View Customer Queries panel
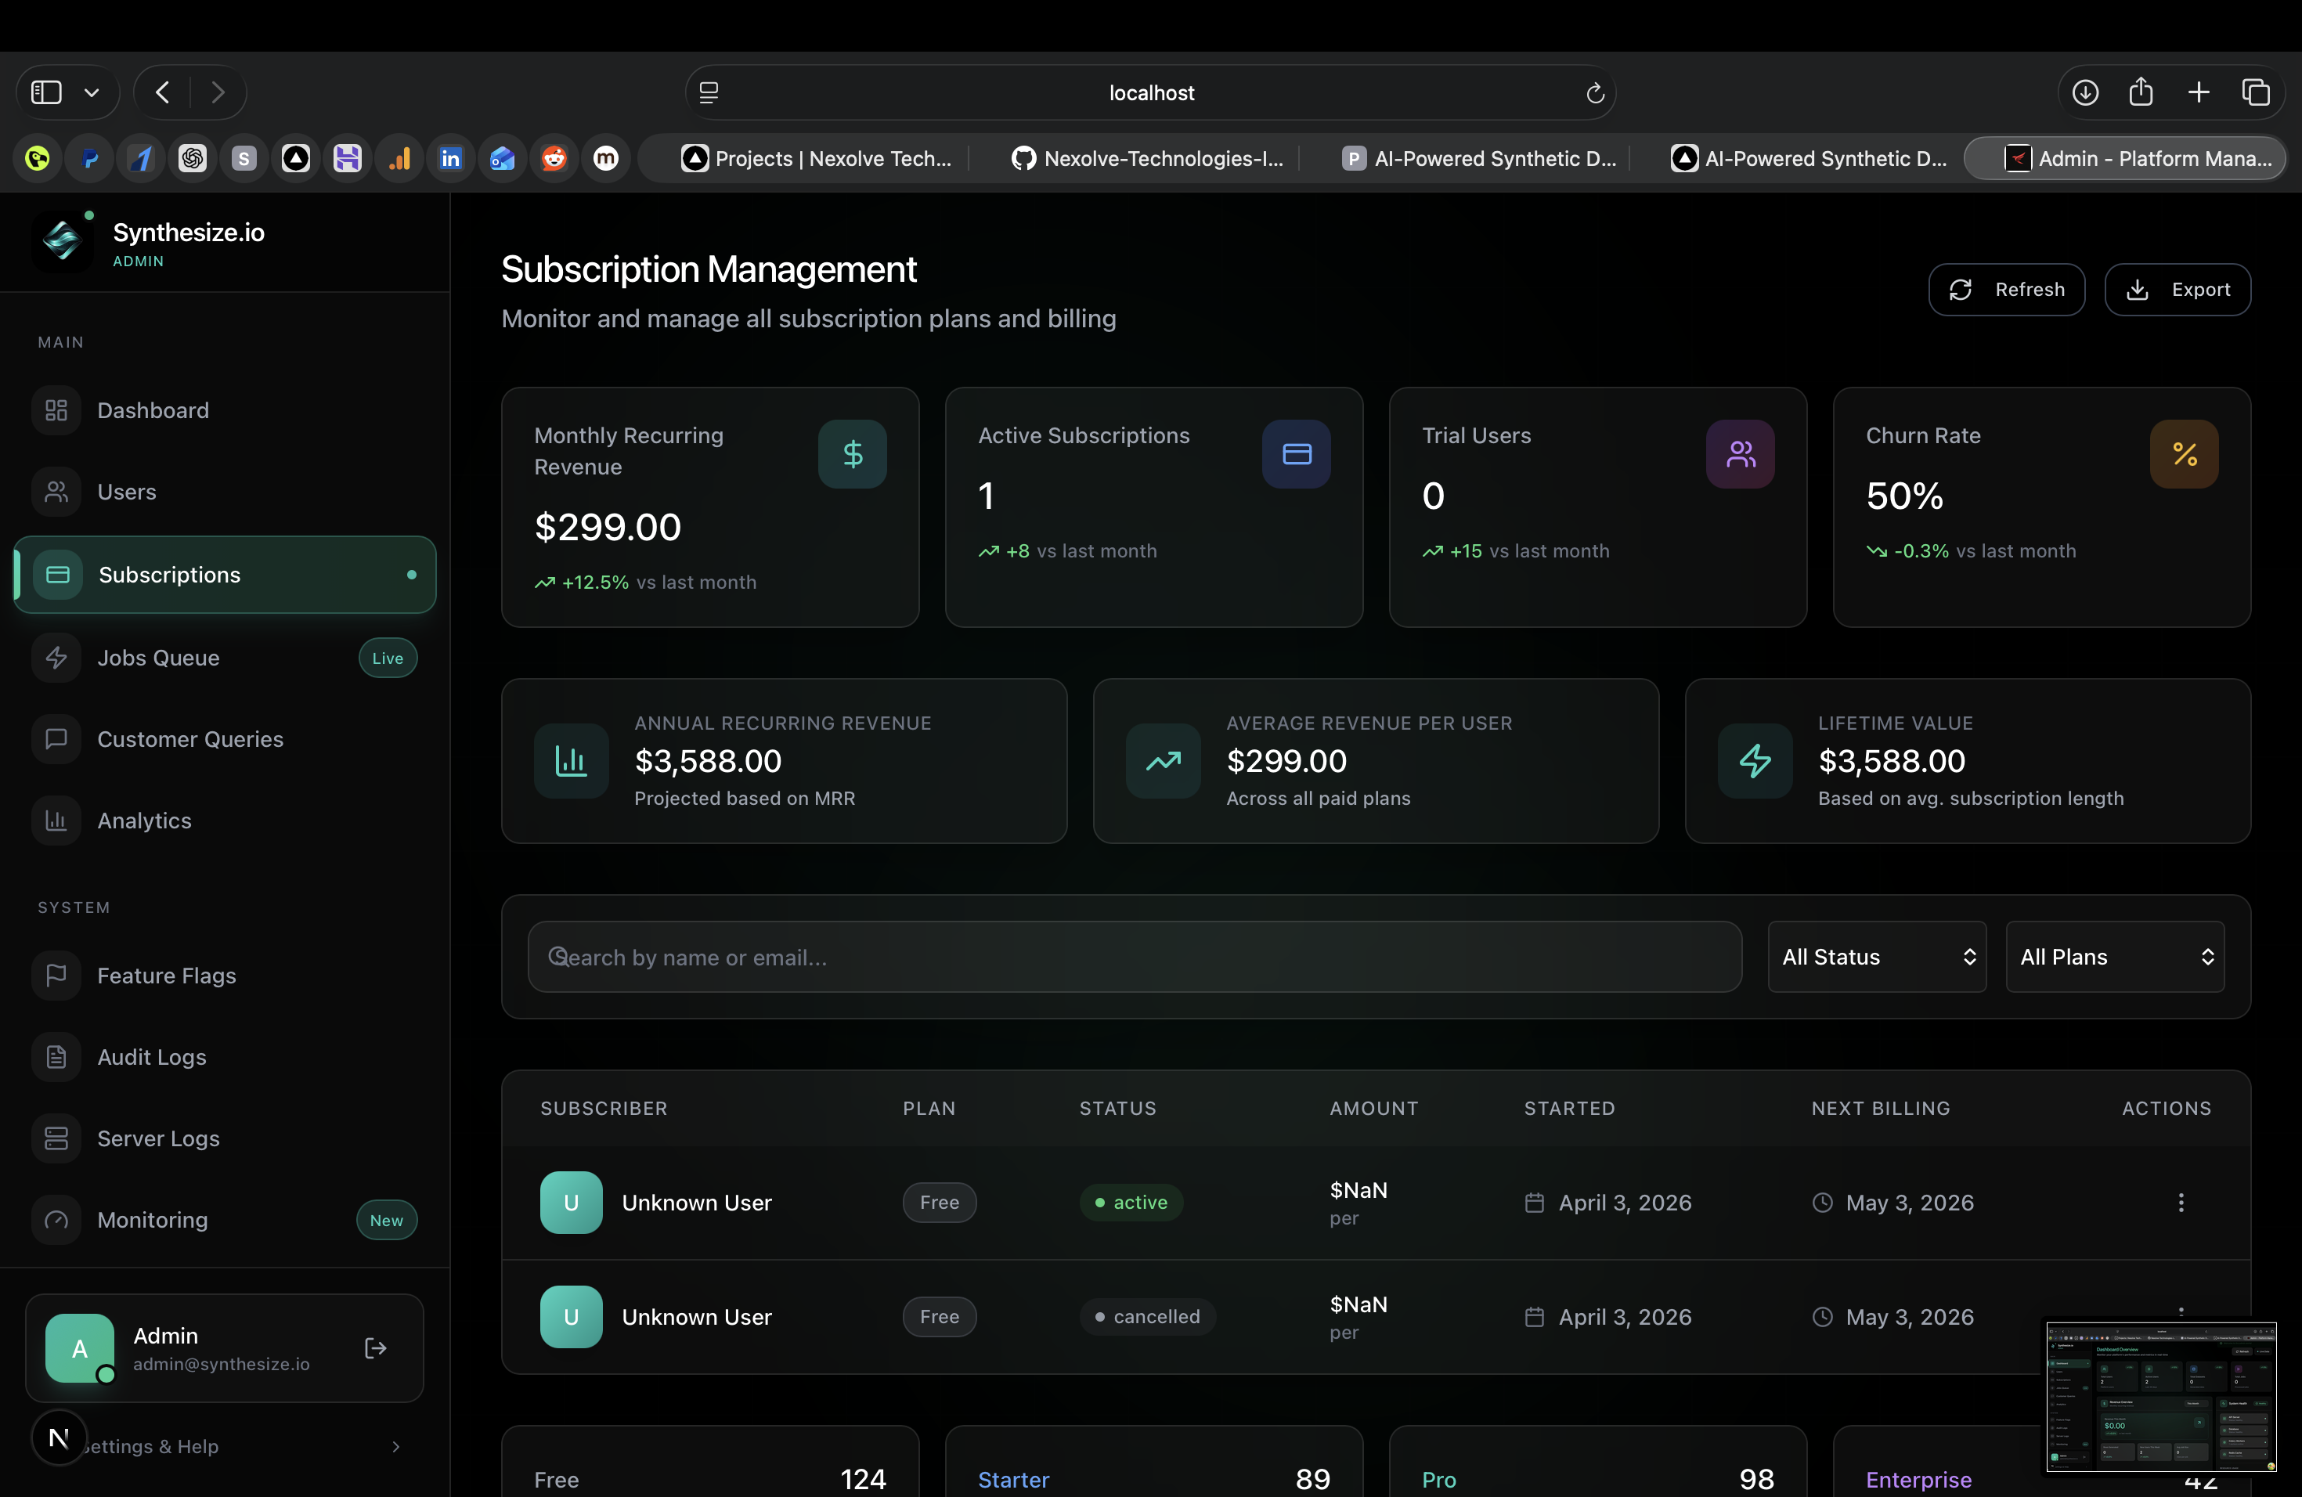Viewport: 2302px width, 1497px height. pos(189,739)
